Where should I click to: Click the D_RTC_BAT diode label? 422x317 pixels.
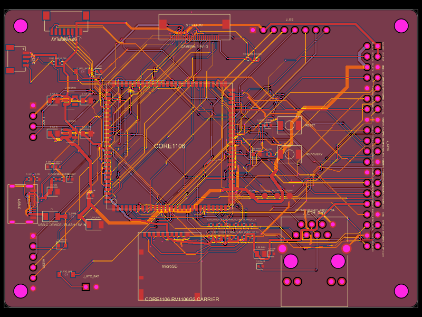(66, 272)
